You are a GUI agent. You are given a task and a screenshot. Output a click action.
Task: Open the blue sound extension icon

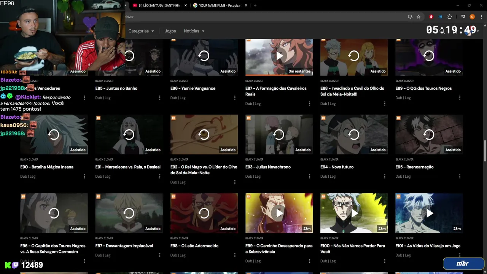pos(440,17)
